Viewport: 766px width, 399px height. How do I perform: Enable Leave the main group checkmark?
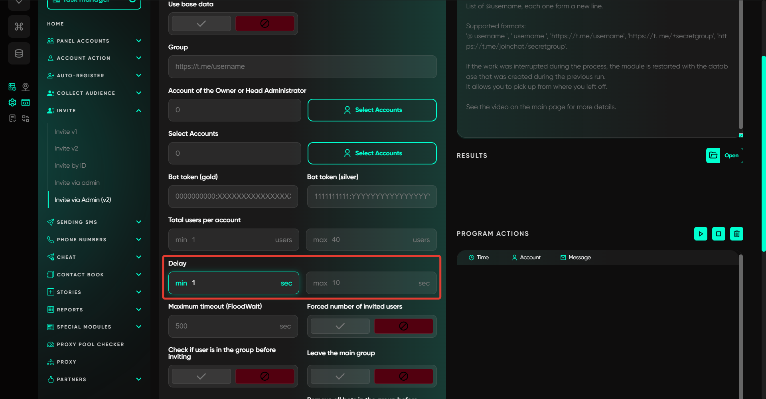click(340, 376)
